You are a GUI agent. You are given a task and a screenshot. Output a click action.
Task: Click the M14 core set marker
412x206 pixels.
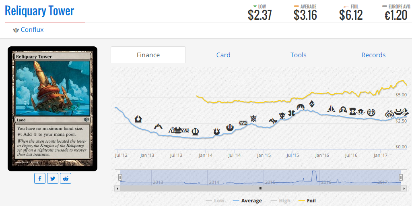(x=185, y=130)
